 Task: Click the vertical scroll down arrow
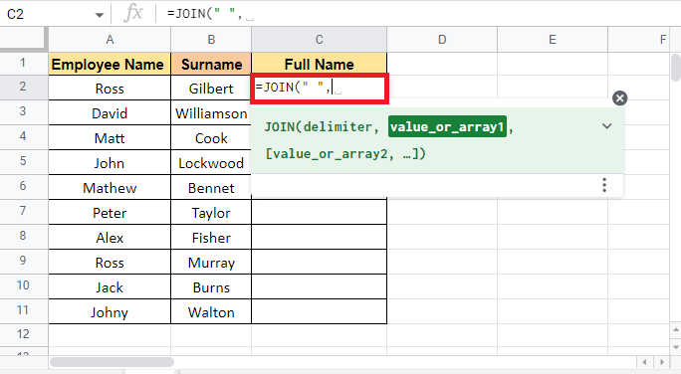pyautogui.click(x=676, y=347)
